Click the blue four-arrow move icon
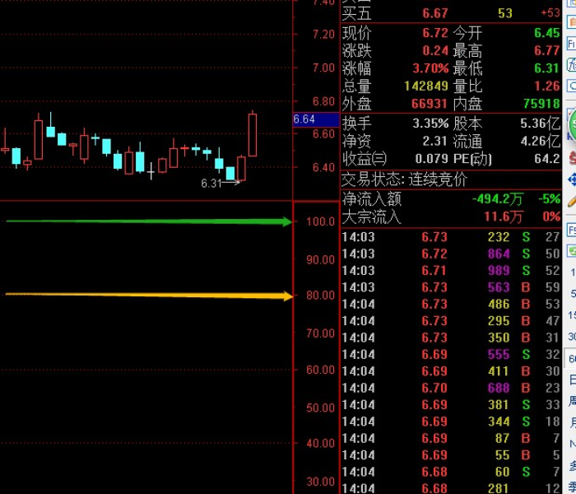This screenshot has height=494, width=576. pos(572,179)
